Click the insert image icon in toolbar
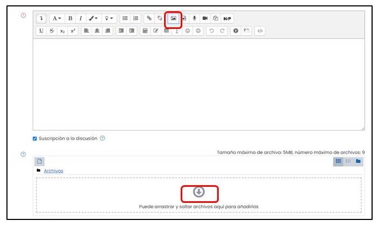 tap(173, 18)
